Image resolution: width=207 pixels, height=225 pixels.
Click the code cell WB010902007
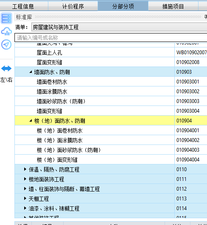click(x=191, y=53)
